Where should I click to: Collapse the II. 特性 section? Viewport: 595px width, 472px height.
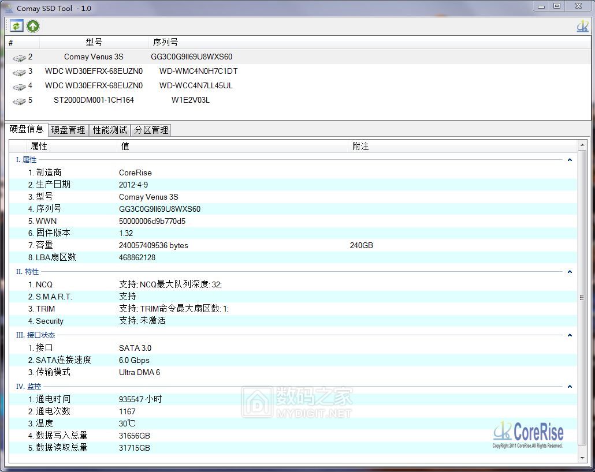click(x=570, y=271)
